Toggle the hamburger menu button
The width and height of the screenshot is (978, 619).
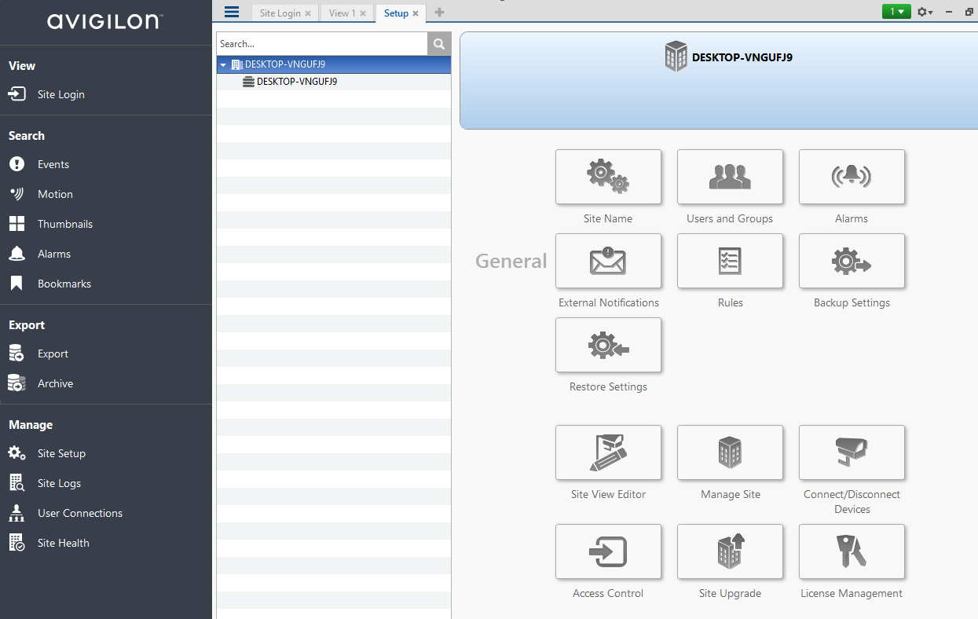coord(231,12)
